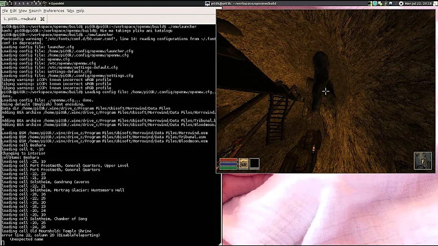
Task: Open the Search menu in terminal
Action: click(x=35, y=10)
